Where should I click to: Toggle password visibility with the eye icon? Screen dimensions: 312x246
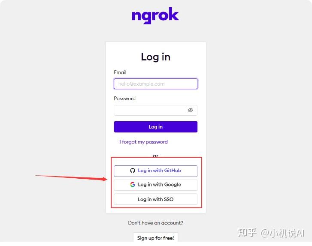[191, 110]
